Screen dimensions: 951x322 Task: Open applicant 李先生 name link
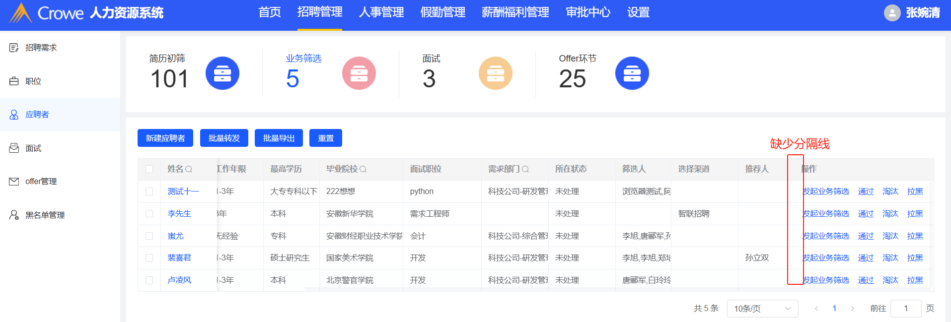[x=179, y=214]
